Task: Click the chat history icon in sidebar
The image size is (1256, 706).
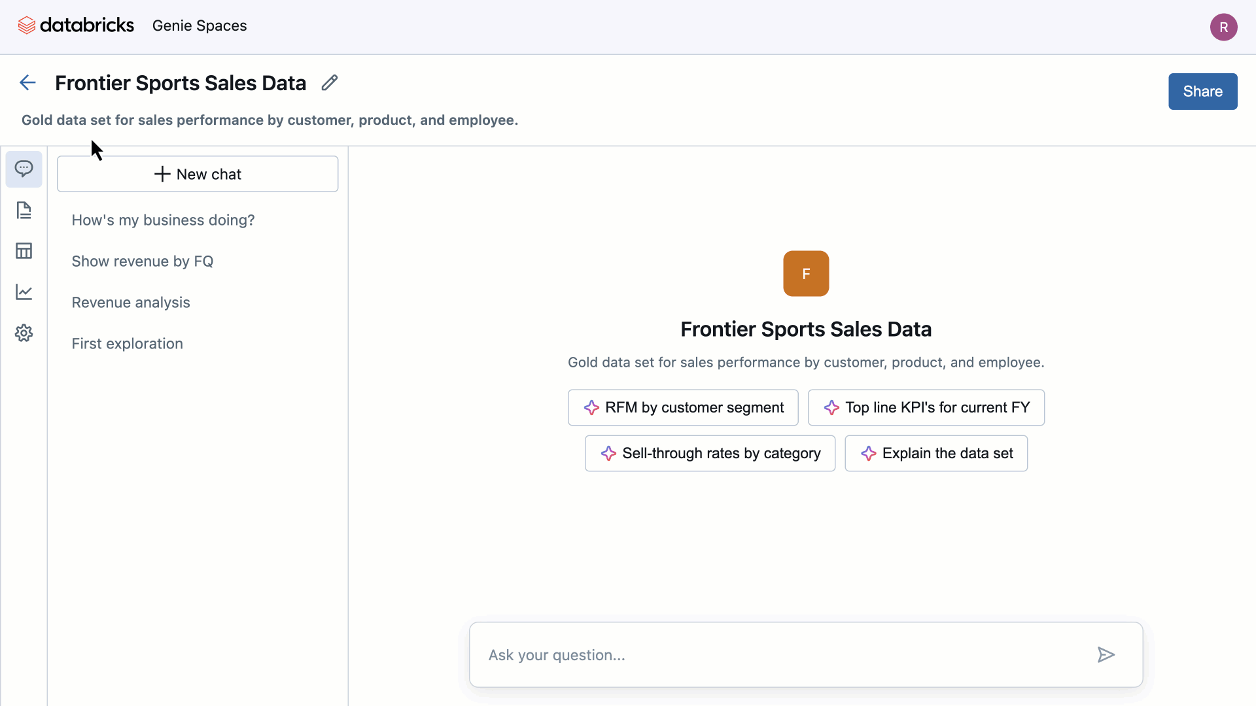Action: point(24,168)
